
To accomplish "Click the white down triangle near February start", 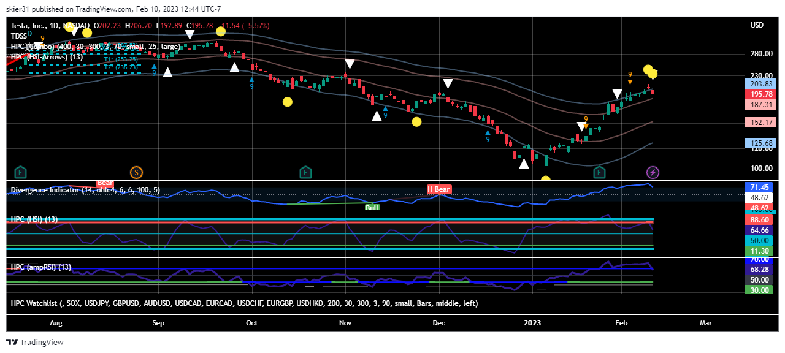I will coord(617,94).
